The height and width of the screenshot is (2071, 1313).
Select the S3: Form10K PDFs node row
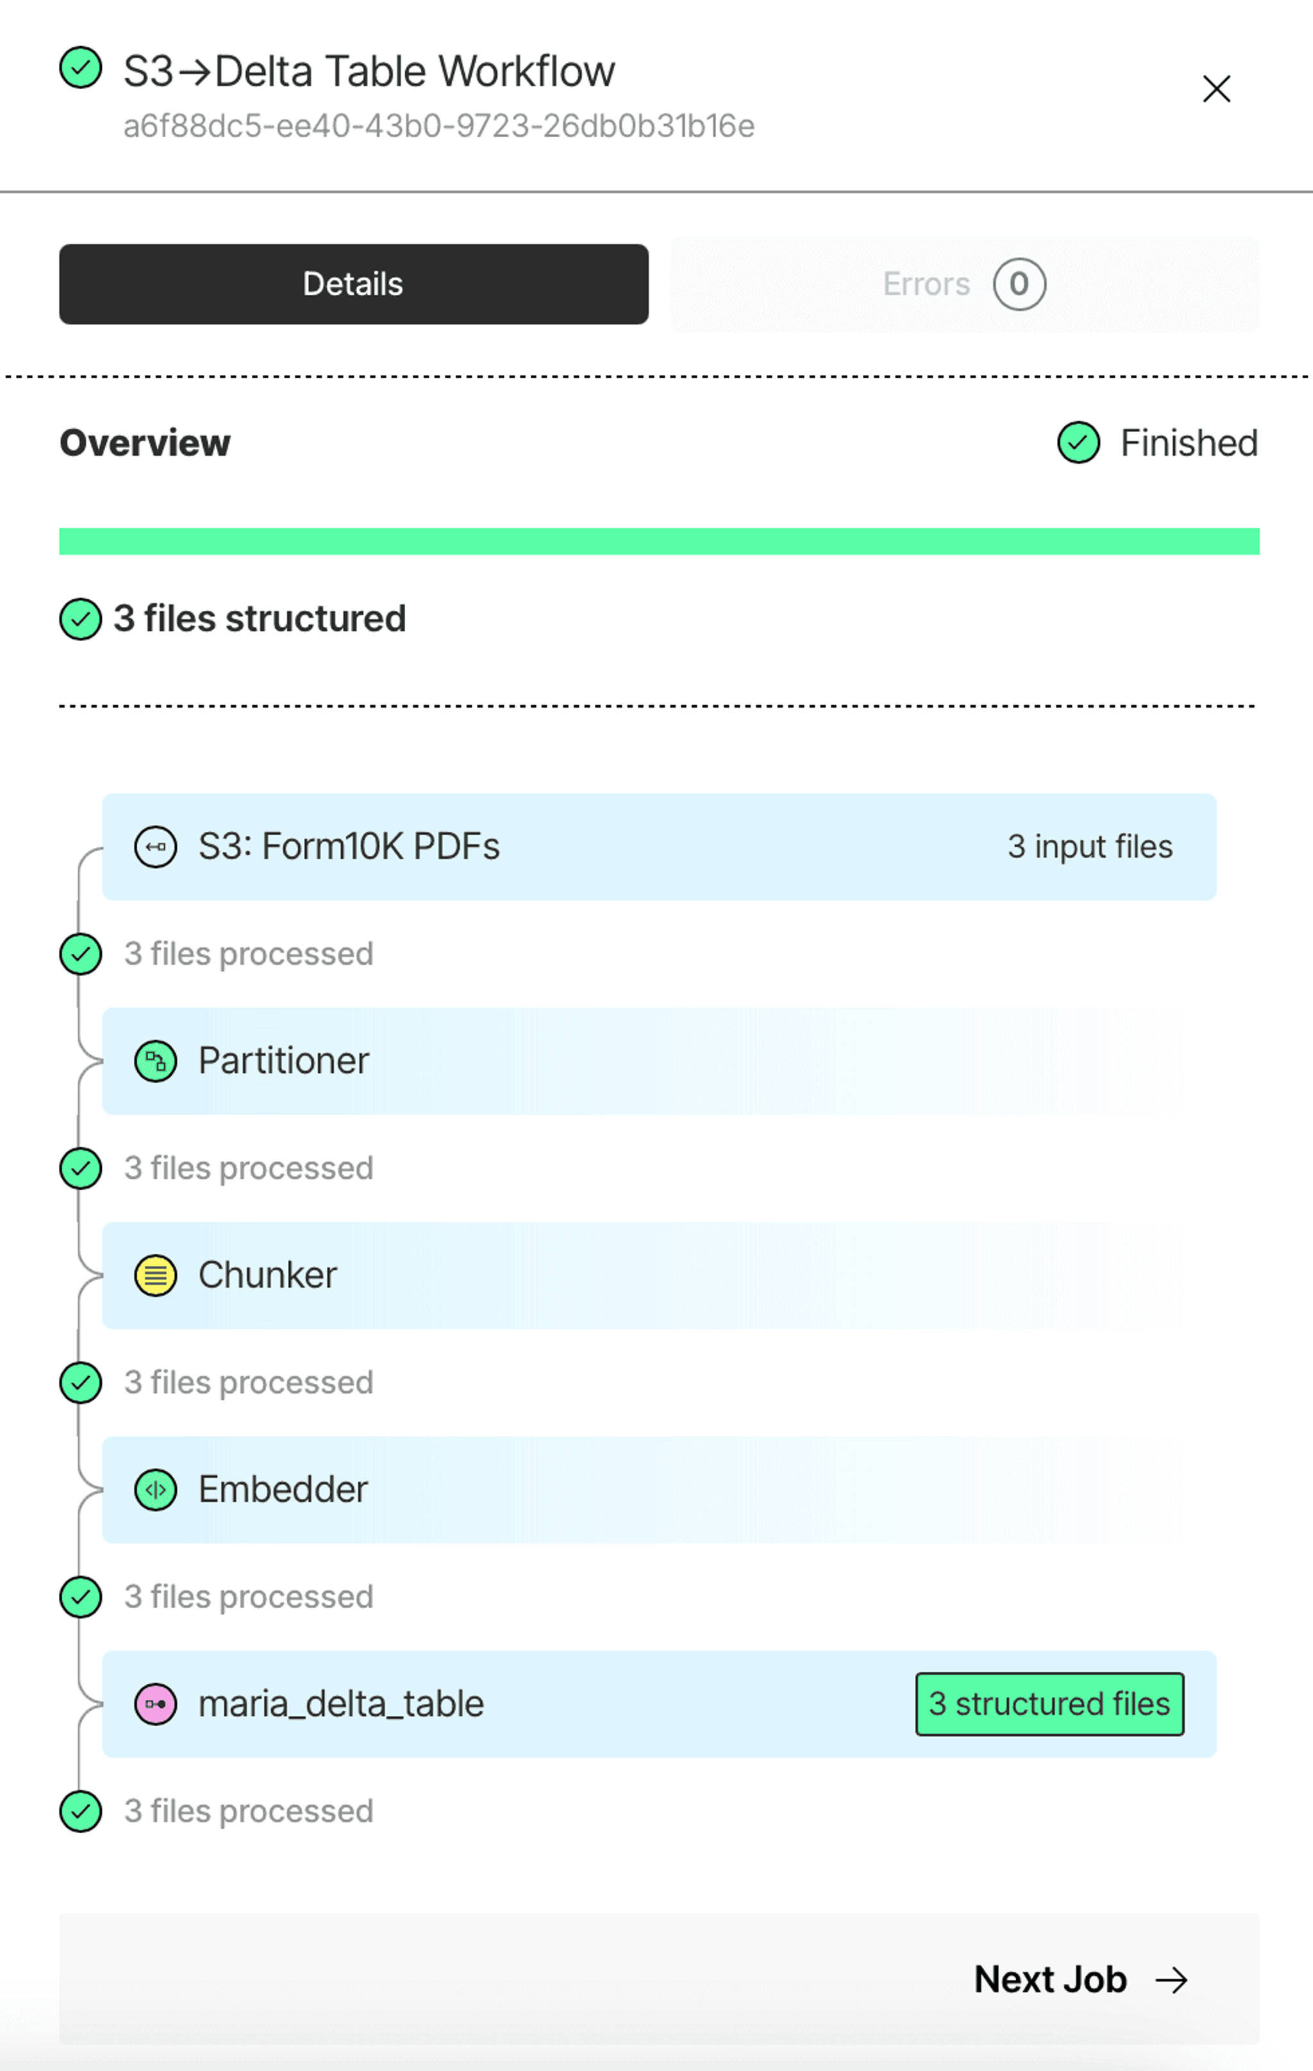coord(659,847)
